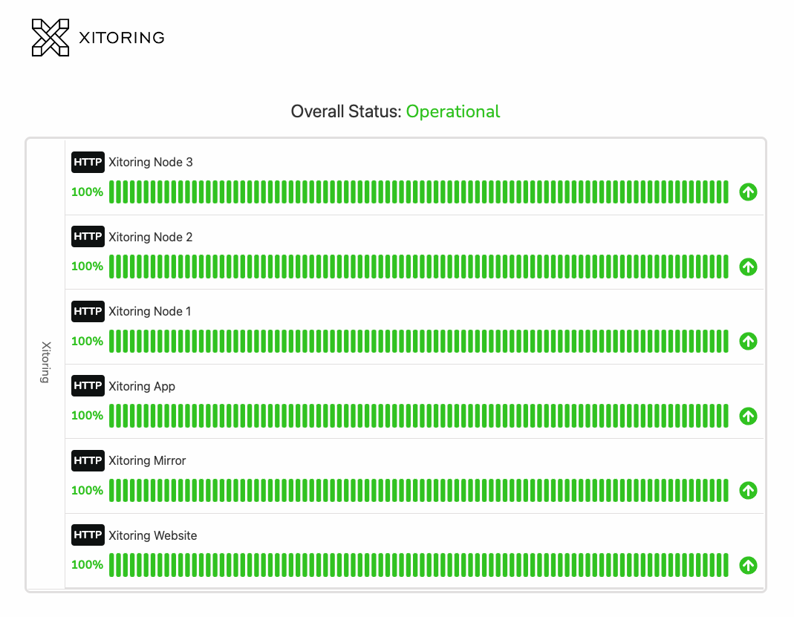Screen dimensions: 794x617
Task: Click the up-arrow icon for Xitoring App
Action: pos(748,416)
